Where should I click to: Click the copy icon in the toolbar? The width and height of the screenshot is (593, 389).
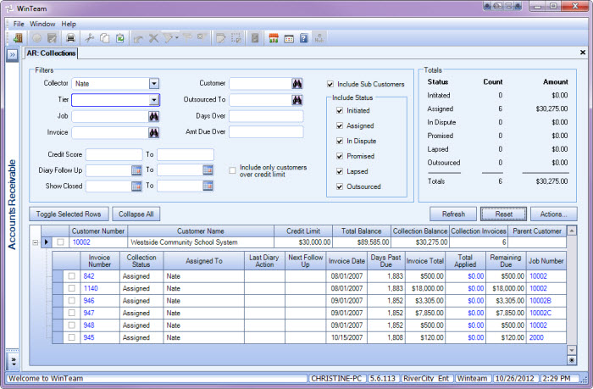(x=105, y=38)
